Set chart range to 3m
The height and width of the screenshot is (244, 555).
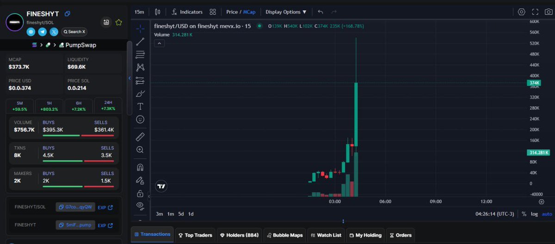tap(159, 214)
